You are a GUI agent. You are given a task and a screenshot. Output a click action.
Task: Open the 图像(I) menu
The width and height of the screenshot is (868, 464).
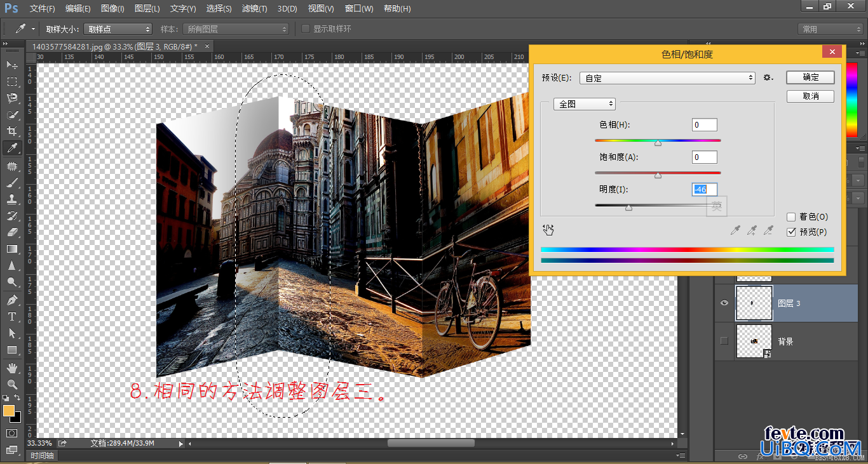[x=112, y=9]
